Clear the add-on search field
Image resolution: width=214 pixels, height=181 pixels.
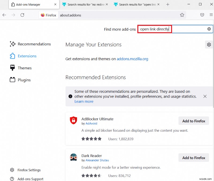(x=209, y=29)
